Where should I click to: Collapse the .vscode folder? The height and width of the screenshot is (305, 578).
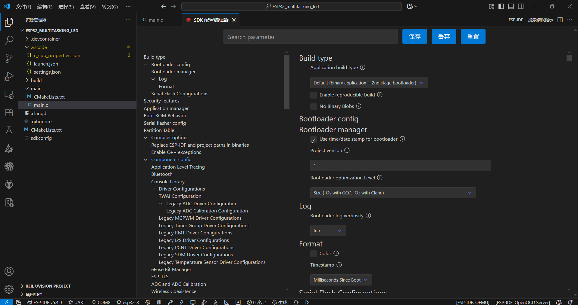click(x=27, y=47)
